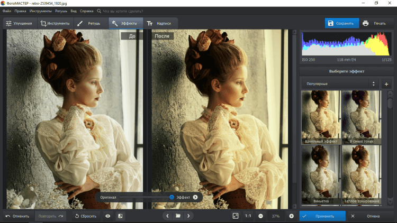Viewport: 397px width, 223px height.
Task: Click the Оригинал–Эффект slider handle
Action: tap(172, 197)
